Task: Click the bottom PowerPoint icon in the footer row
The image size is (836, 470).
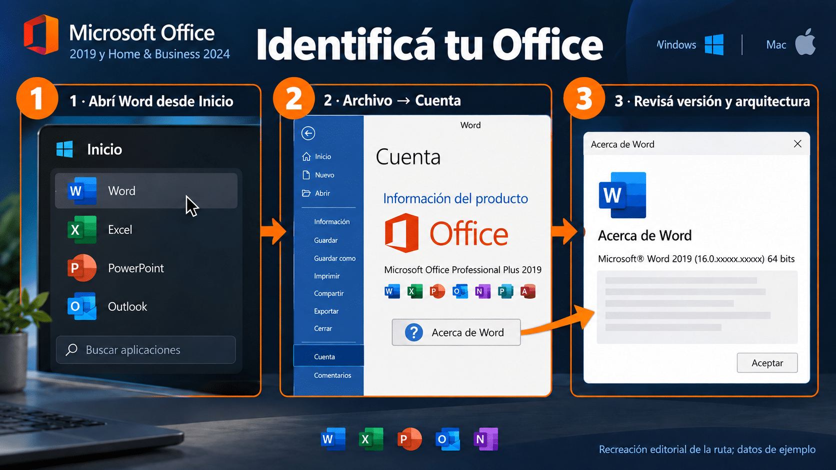Action: [x=409, y=439]
